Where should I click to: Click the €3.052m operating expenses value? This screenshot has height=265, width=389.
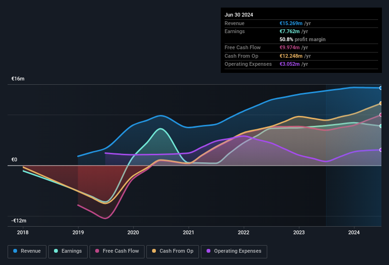[x=289, y=64]
